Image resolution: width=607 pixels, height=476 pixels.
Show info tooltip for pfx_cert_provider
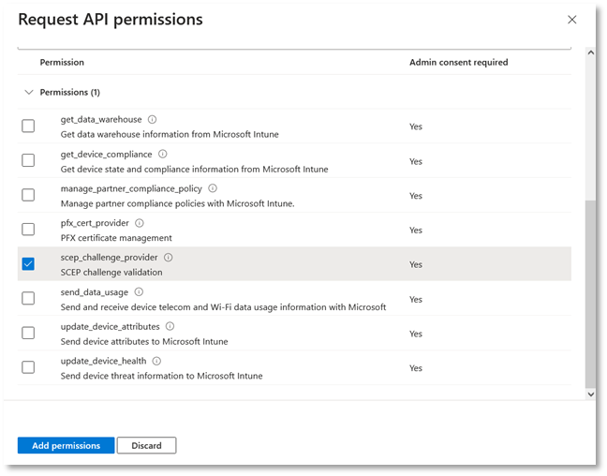pos(140,223)
